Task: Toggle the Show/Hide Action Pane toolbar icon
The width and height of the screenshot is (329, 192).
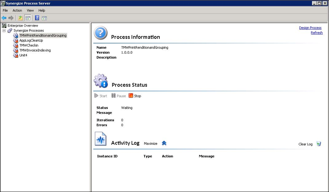Action: click(44, 18)
